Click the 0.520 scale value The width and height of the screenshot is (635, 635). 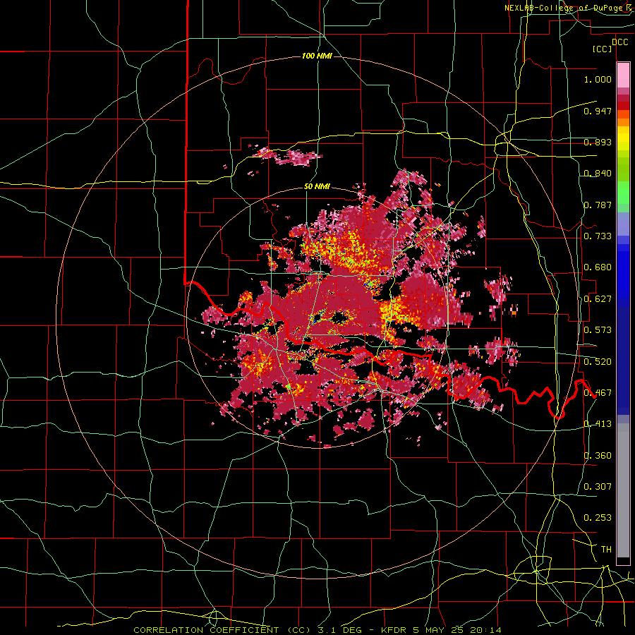tap(598, 362)
